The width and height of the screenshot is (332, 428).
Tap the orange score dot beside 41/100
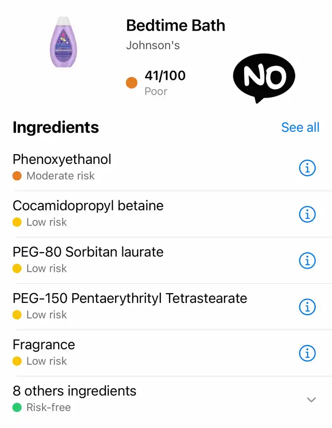pyautogui.click(x=132, y=82)
